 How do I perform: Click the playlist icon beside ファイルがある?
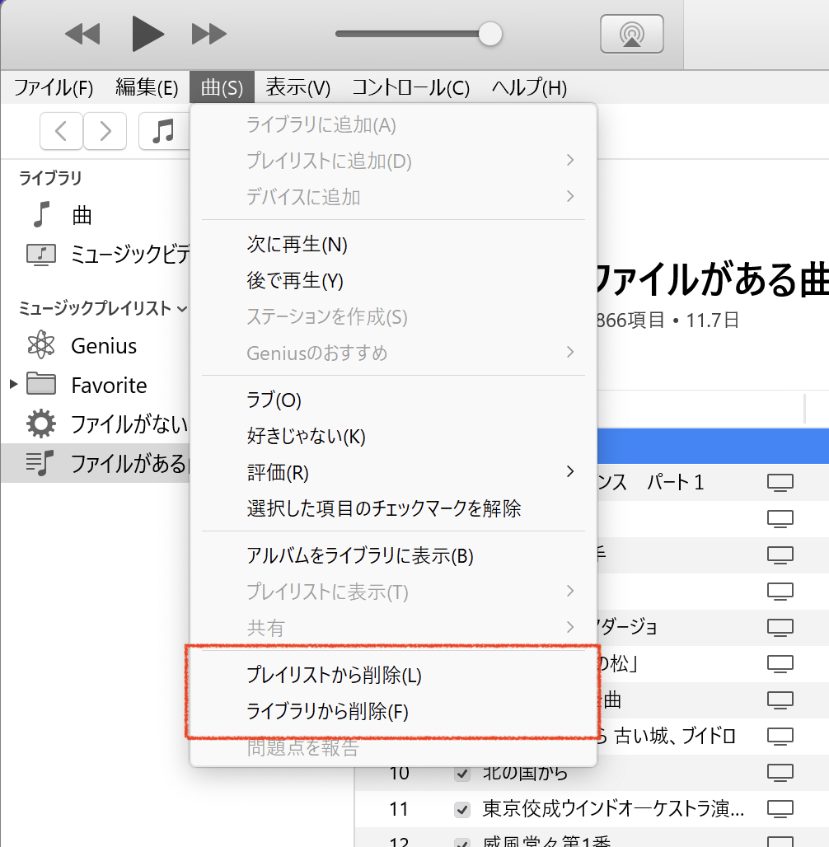(40, 463)
